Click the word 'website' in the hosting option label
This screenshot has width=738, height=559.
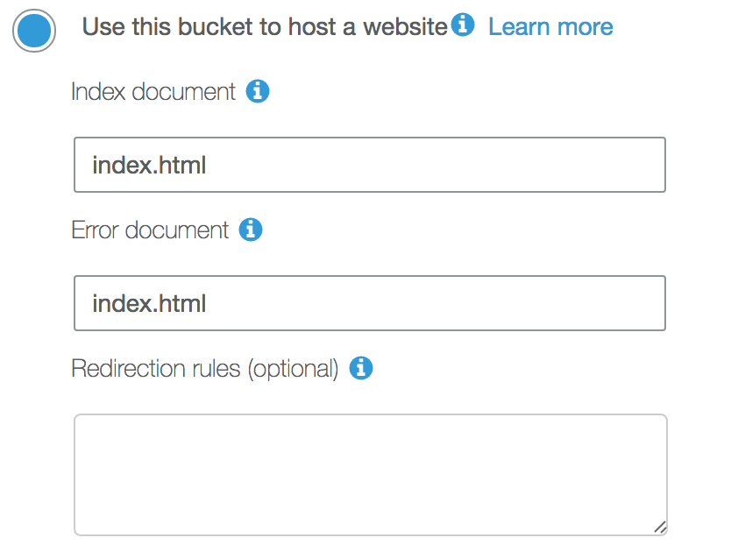click(x=405, y=27)
